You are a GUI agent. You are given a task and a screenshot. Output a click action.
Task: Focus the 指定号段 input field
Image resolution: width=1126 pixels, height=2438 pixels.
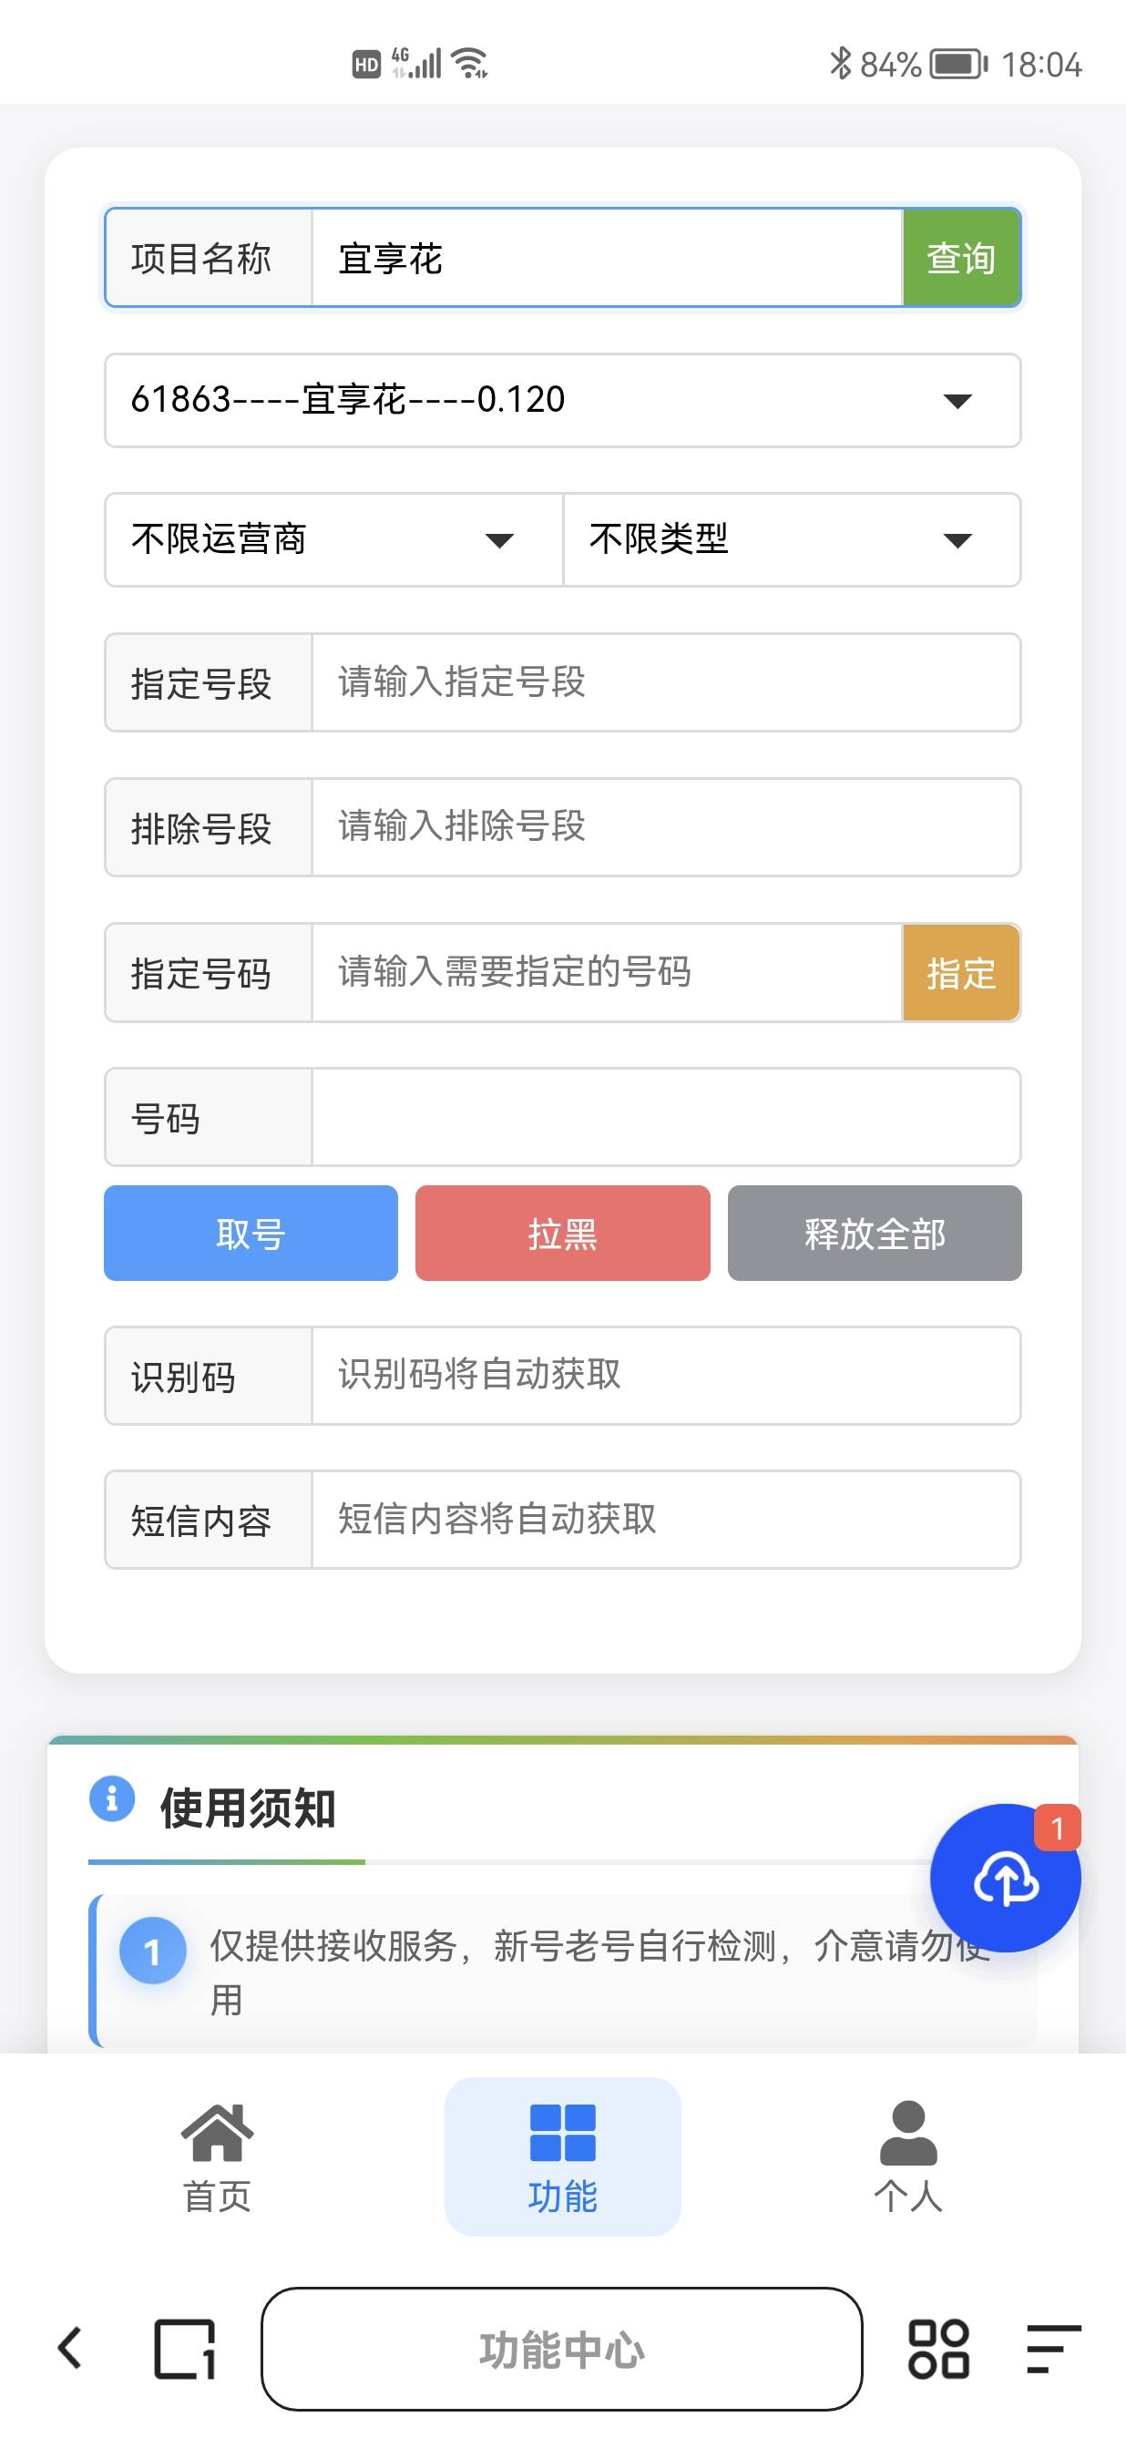point(665,682)
